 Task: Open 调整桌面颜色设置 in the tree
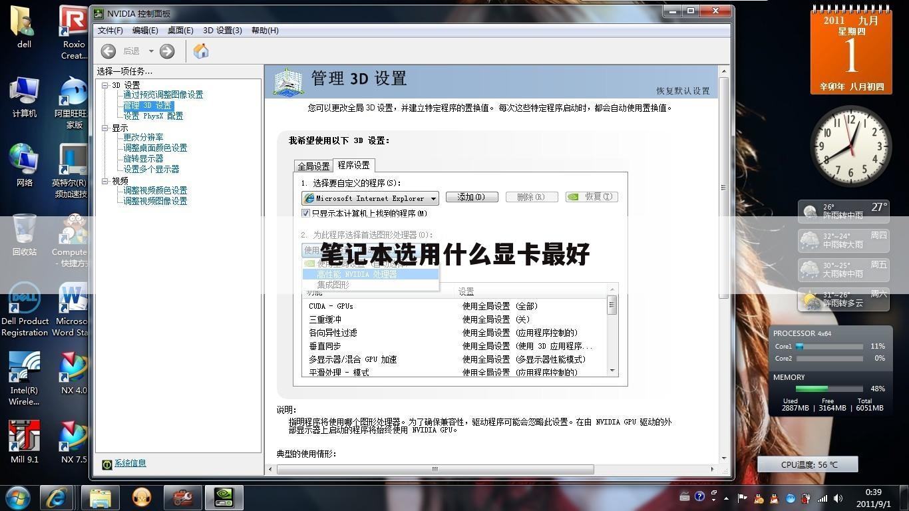coord(155,148)
